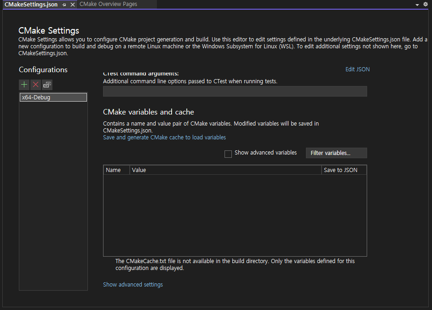The image size is (432, 310).
Task: Switch to the CMakeSettings.json tab
Action: point(31,4)
